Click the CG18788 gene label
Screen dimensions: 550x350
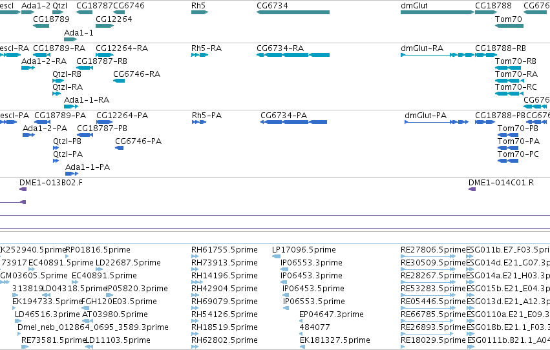point(493,6)
